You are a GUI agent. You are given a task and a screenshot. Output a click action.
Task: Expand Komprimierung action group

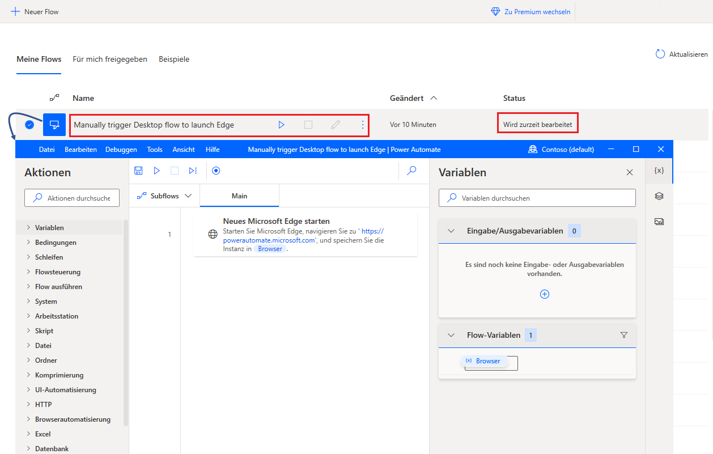tap(69, 375)
